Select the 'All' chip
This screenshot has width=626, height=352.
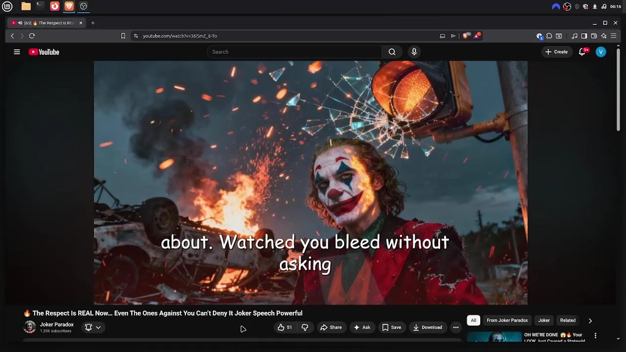pyautogui.click(x=473, y=320)
